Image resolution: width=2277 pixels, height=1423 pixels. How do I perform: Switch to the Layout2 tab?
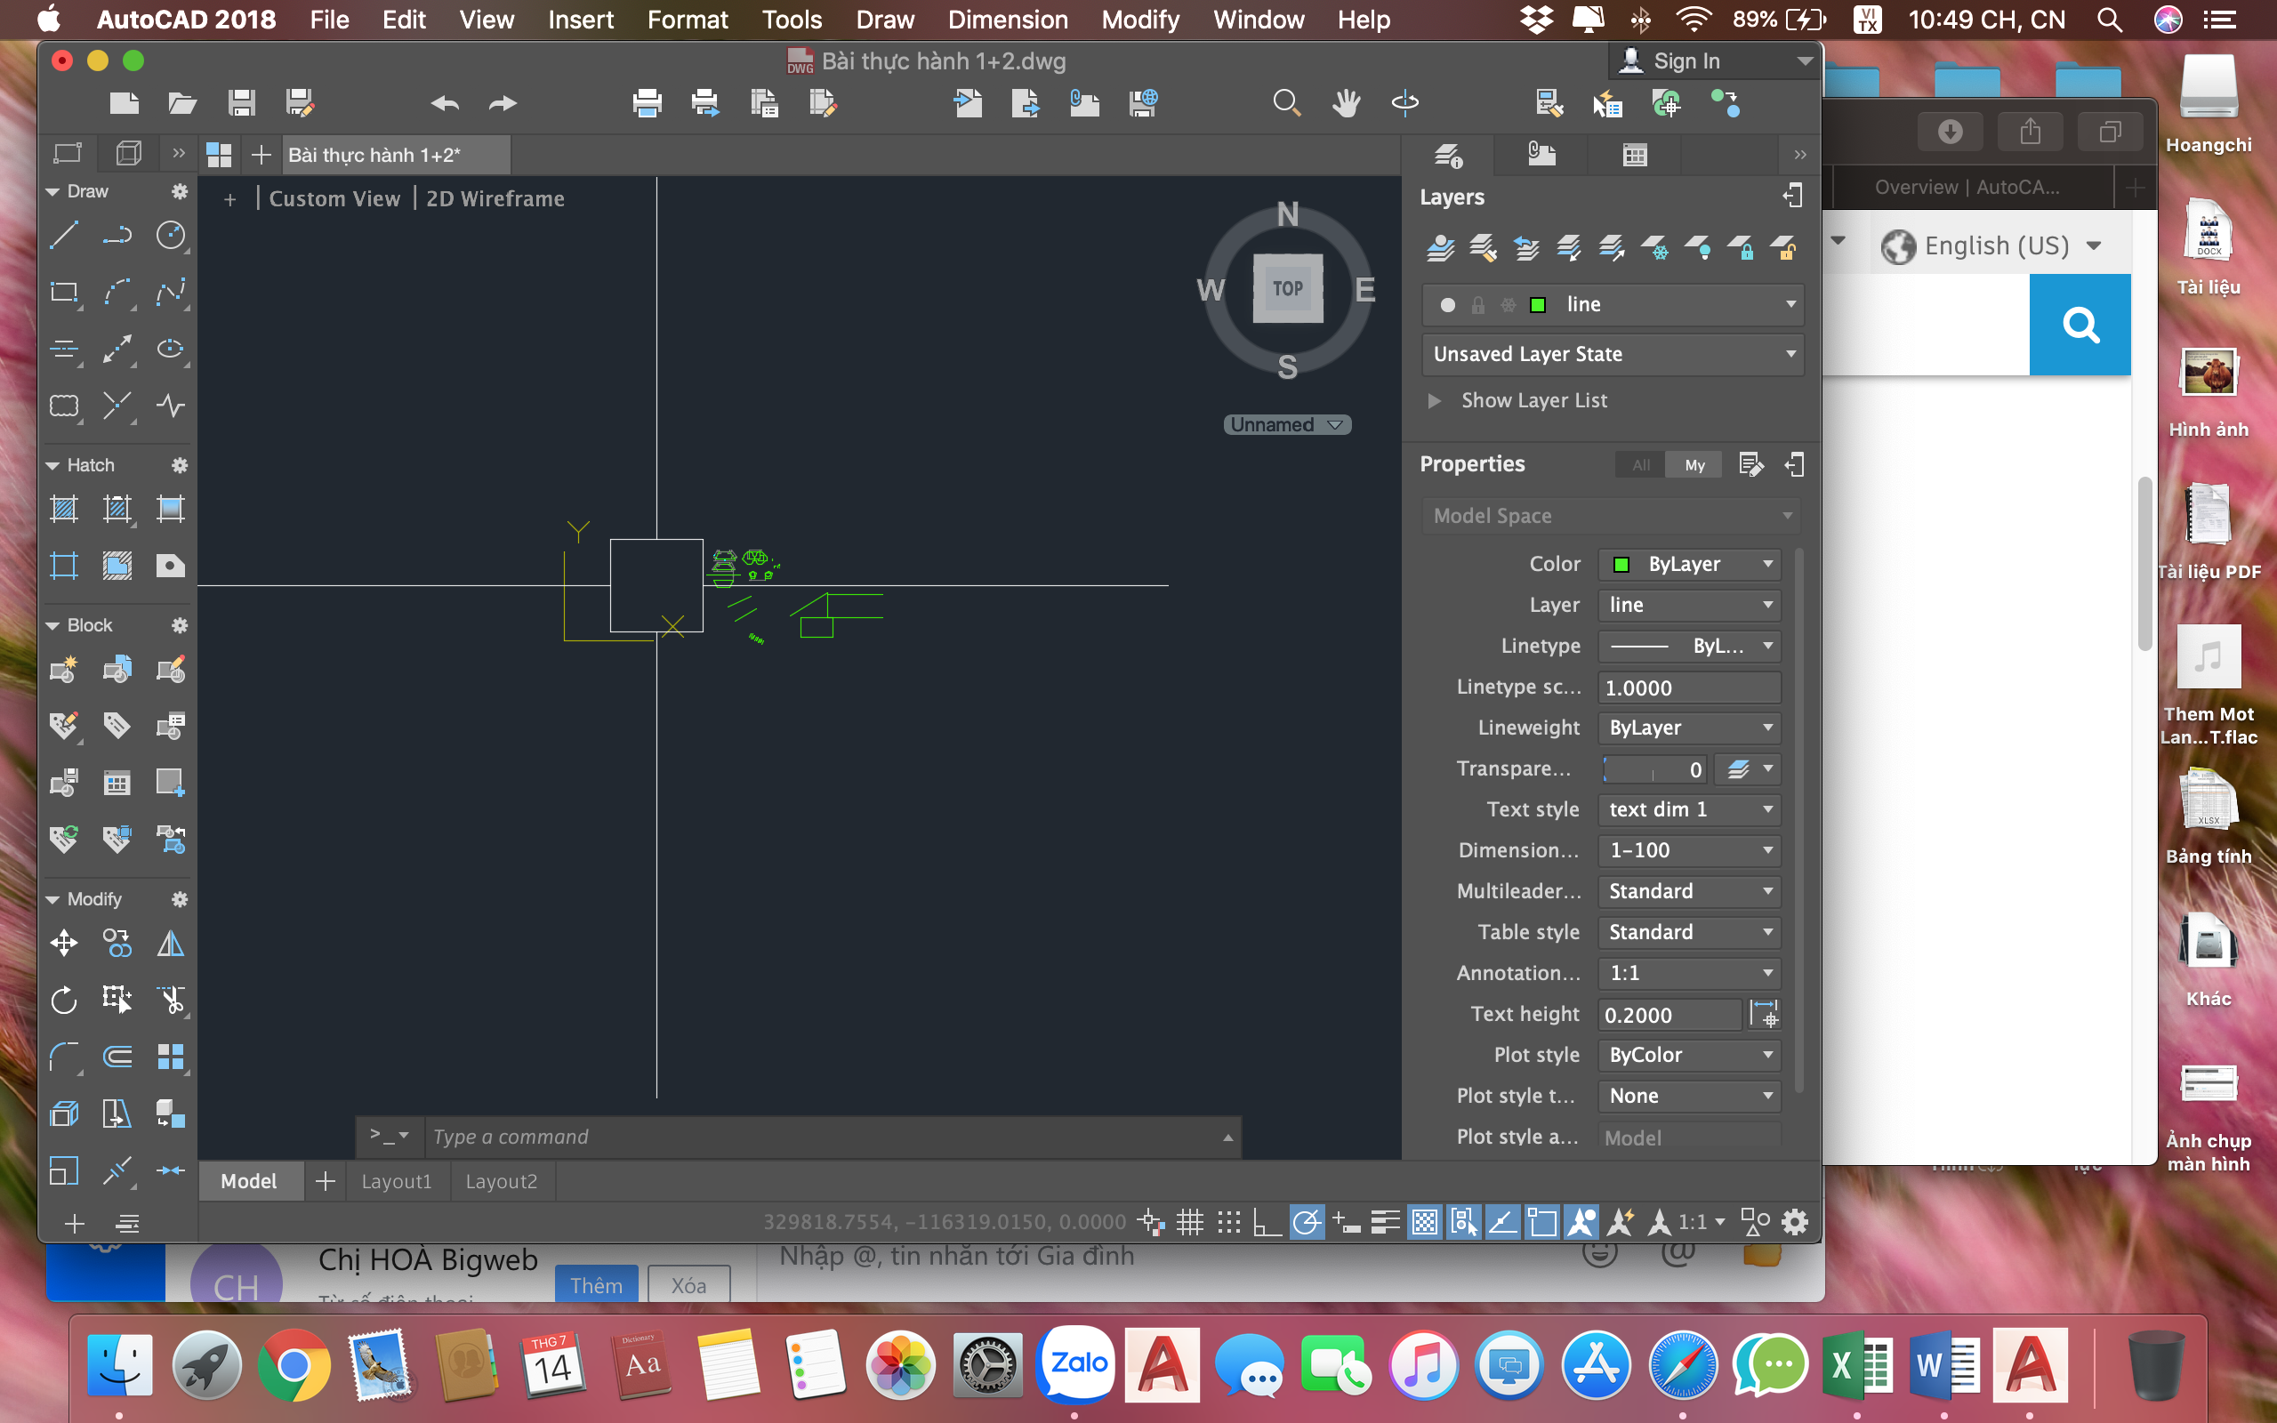(502, 1181)
